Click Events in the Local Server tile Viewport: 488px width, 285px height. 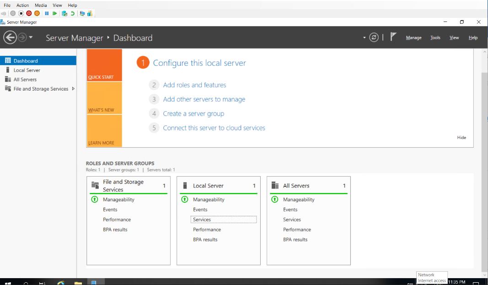point(200,210)
